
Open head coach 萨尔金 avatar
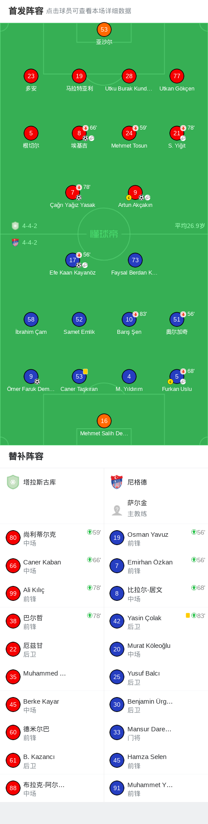(117, 510)
